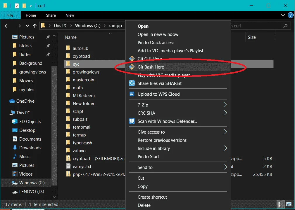Open Help with the question mark icon
This screenshot has height=210, width=295.
click(x=291, y=15)
